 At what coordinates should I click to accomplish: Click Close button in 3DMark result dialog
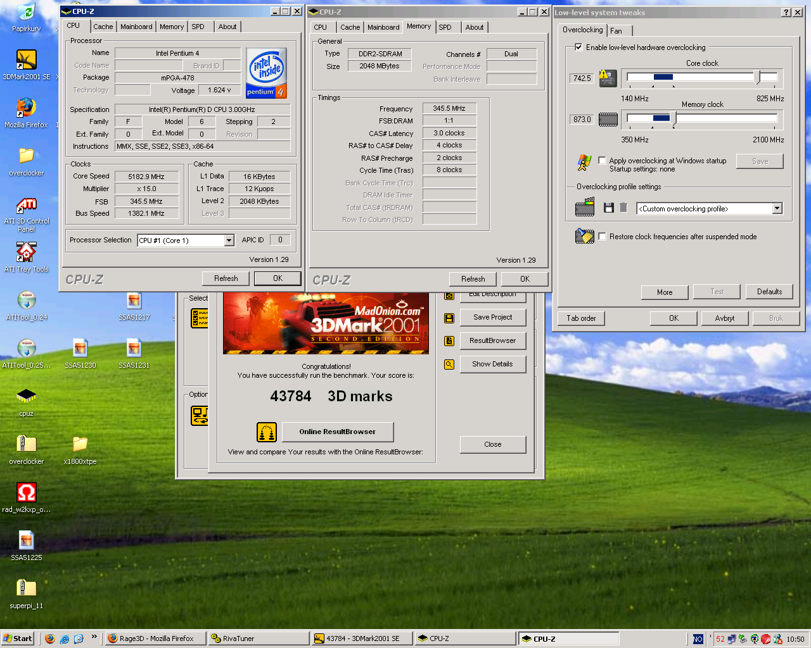pyautogui.click(x=492, y=444)
